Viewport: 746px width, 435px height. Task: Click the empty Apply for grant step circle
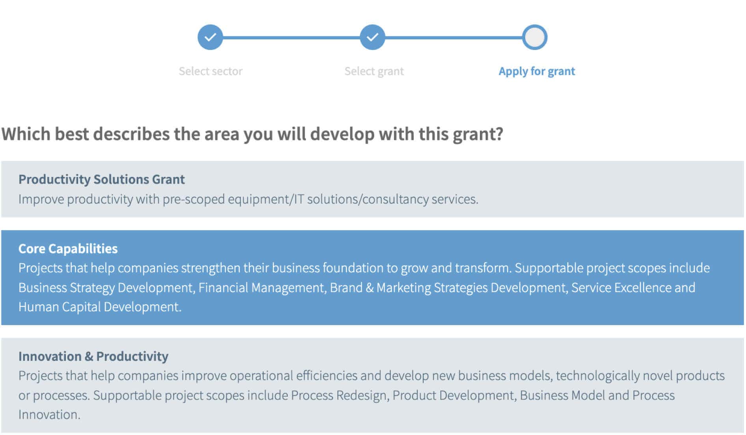tap(535, 37)
